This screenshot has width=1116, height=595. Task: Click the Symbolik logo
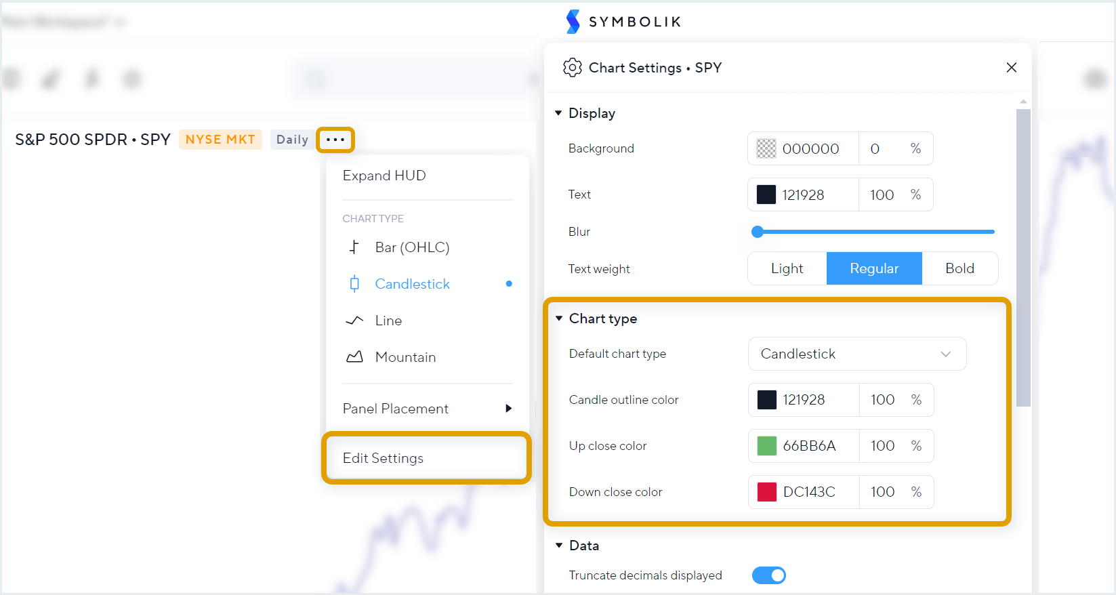[623, 22]
